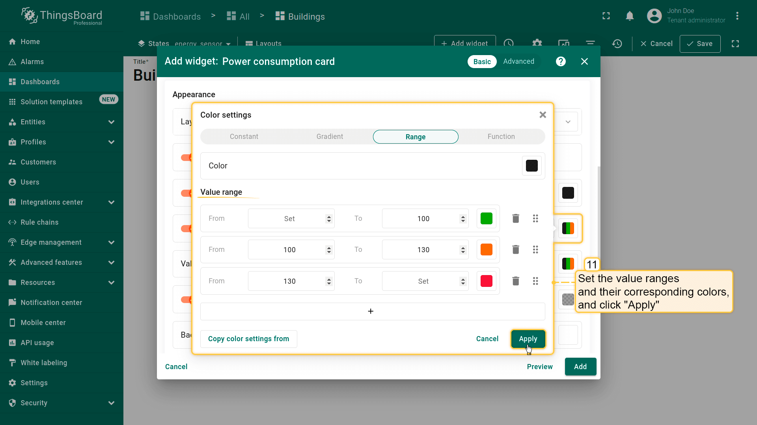Delete the Set to 100 range row
This screenshot has height=425, width=757.
[x=515, y=218]
